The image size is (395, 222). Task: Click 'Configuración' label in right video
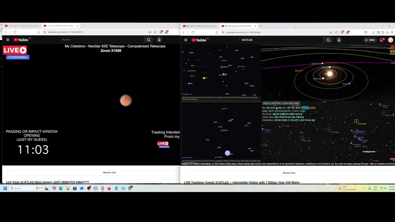(x=369, y=152)
